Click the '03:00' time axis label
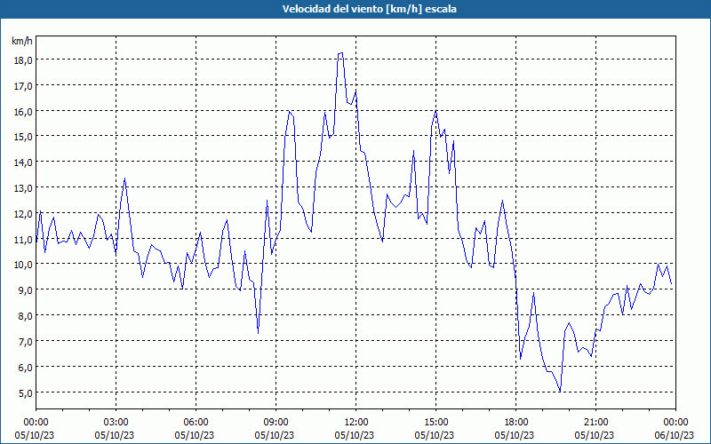The width and height of the screenshot is (711, 444). tap(116, 423)
